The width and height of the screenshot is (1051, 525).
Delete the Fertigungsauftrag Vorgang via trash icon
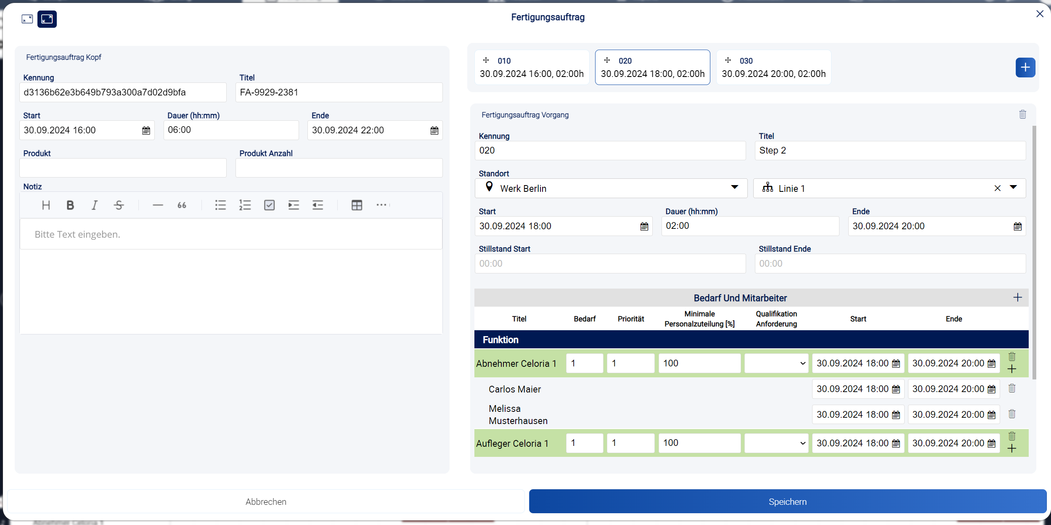(1022, 114)
